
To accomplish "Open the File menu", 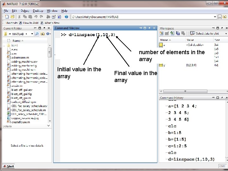I will (x=6, y=11).
